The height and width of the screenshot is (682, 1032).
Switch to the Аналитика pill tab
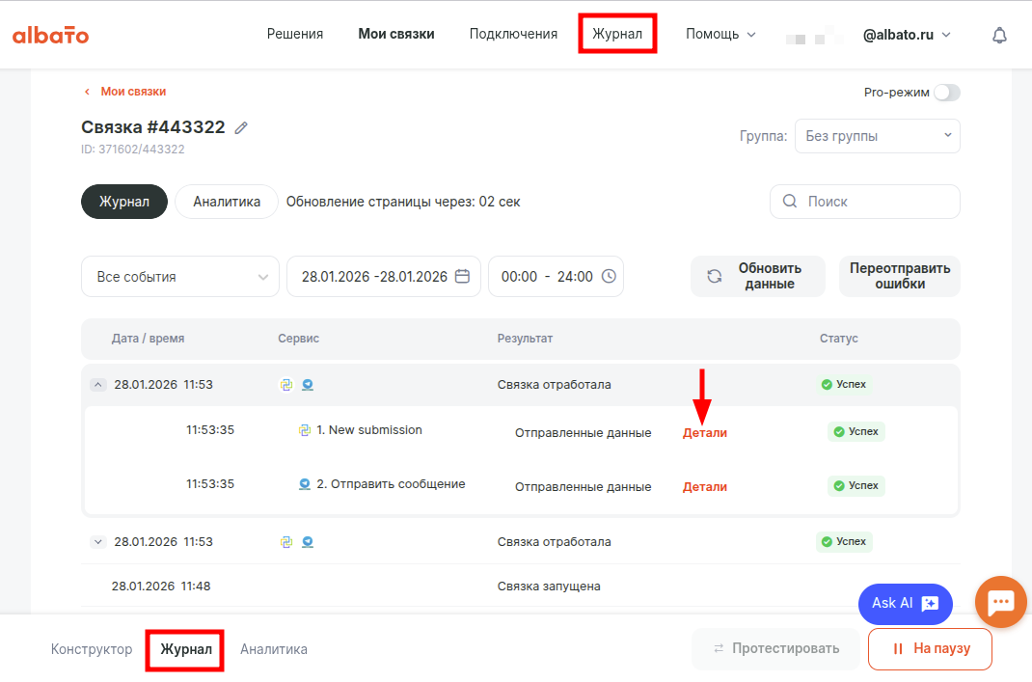(x=227, y=202)
